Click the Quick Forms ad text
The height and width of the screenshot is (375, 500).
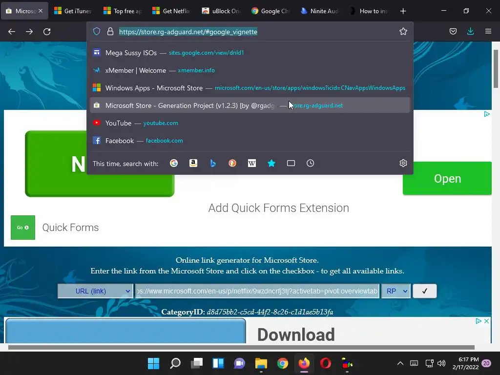70,228
